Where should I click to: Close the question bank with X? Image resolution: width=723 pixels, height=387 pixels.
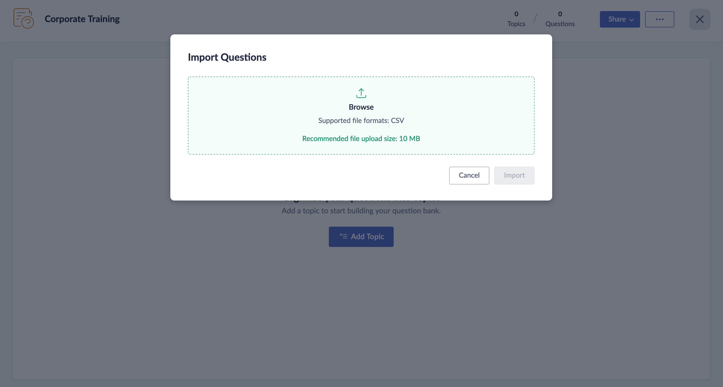[699, 19]
